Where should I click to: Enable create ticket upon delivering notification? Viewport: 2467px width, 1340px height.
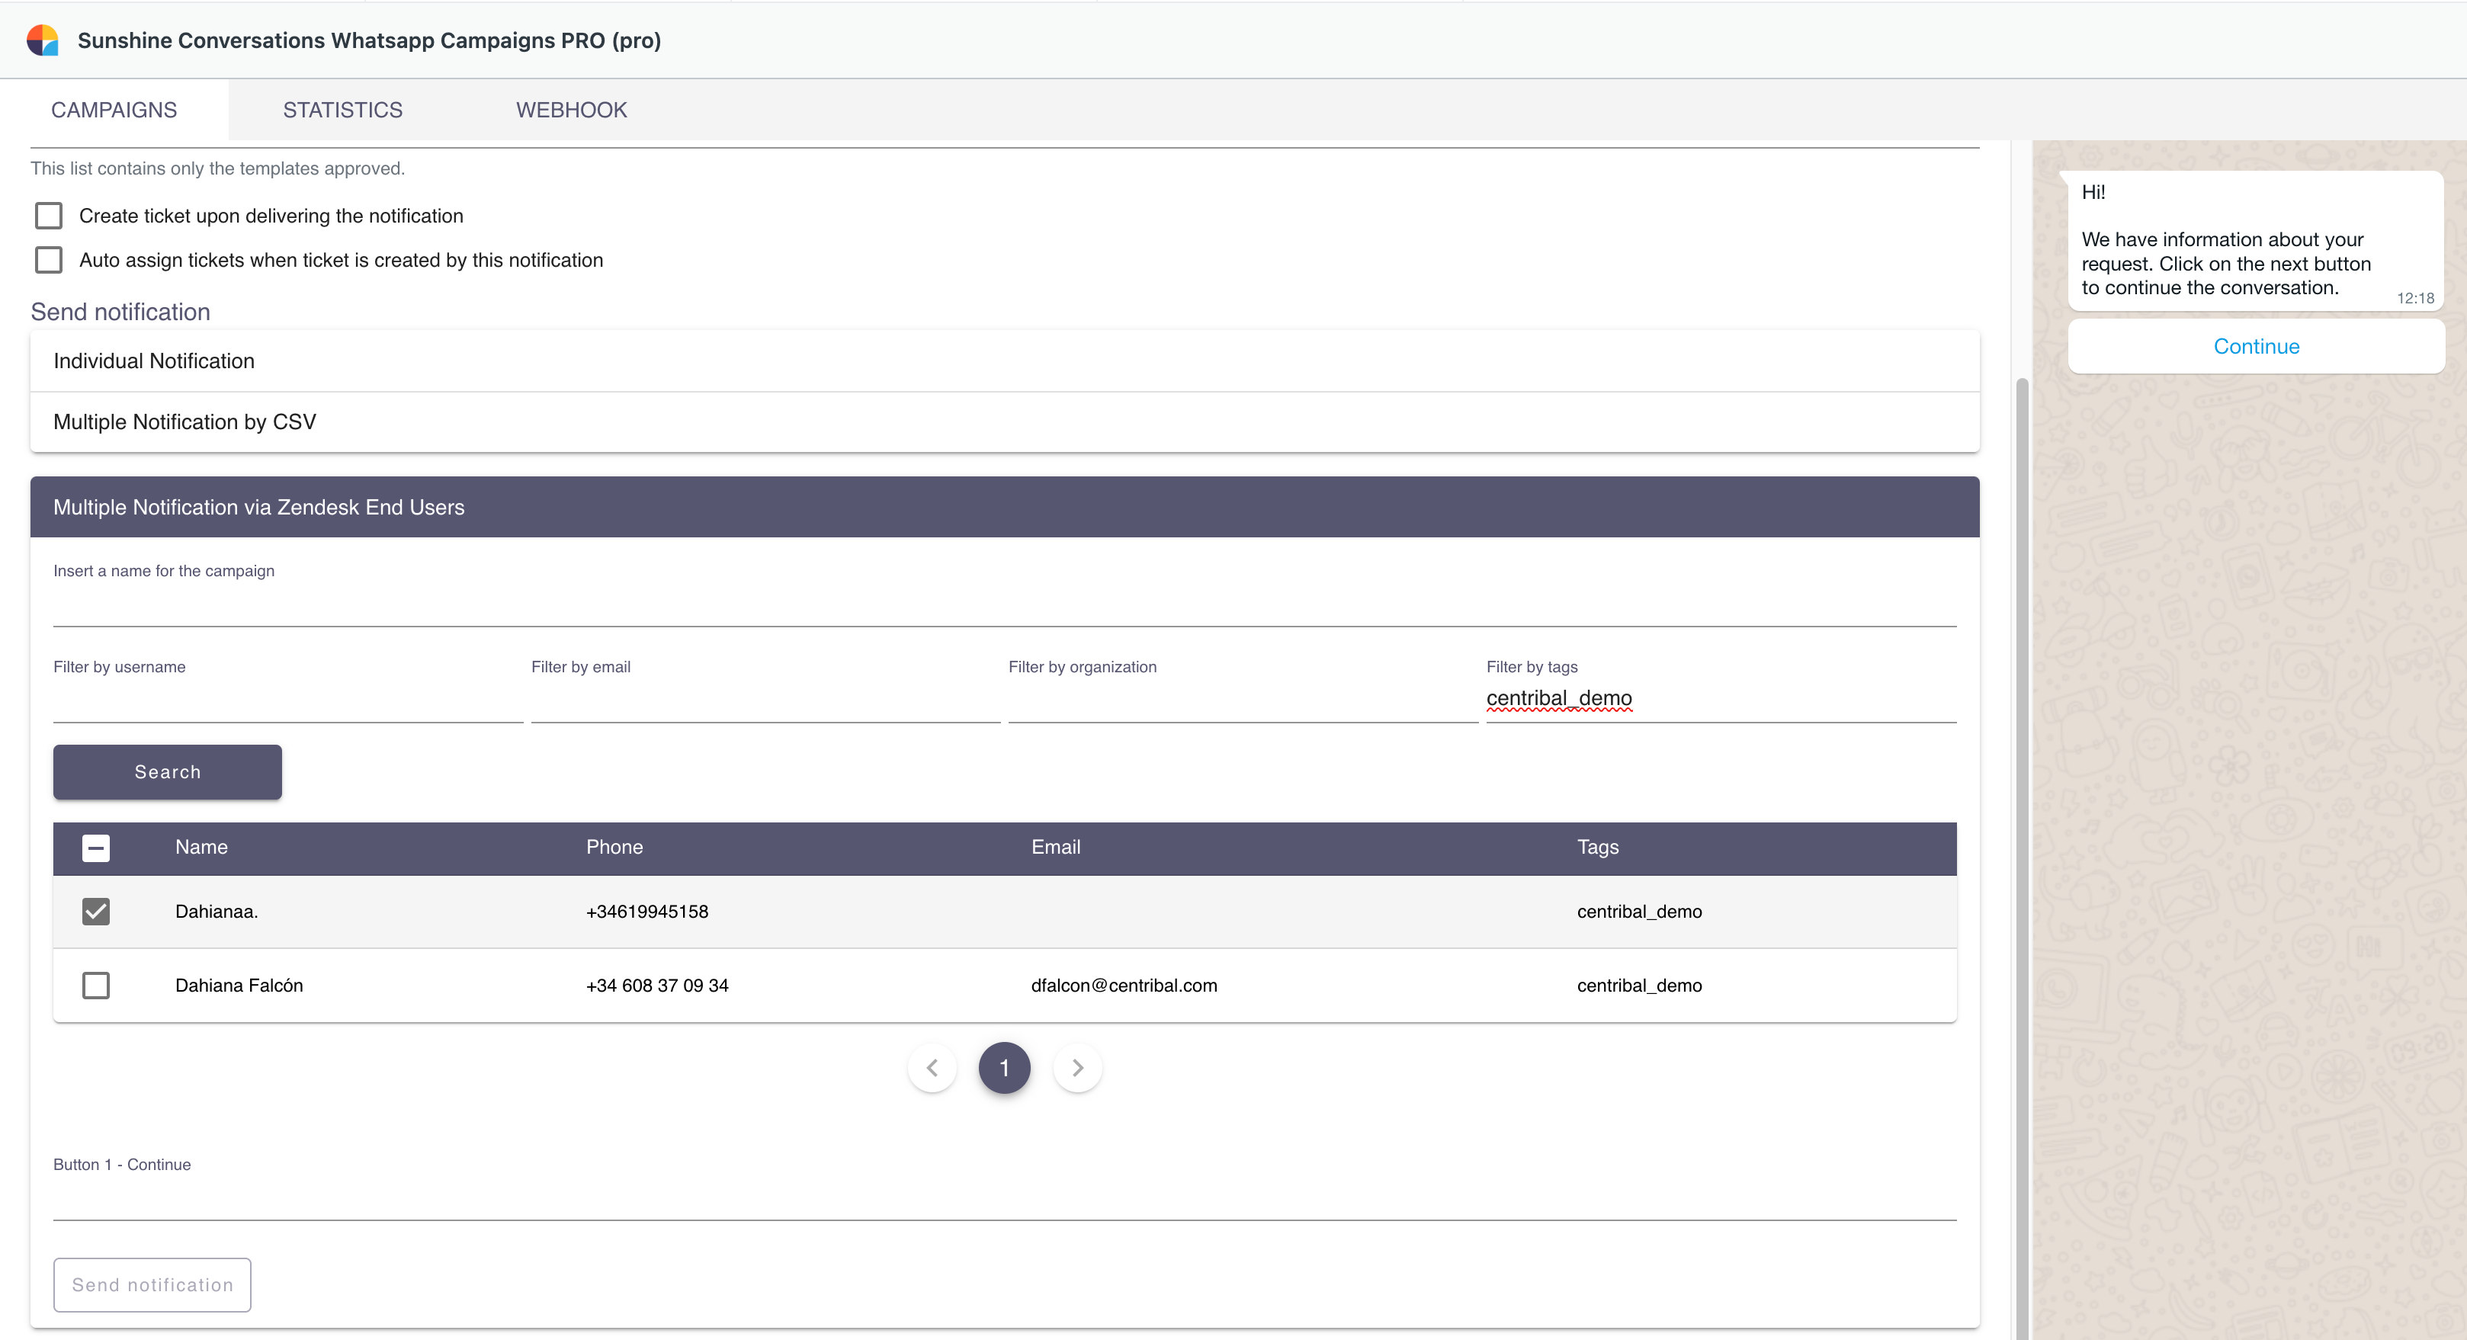click(49, 216)
